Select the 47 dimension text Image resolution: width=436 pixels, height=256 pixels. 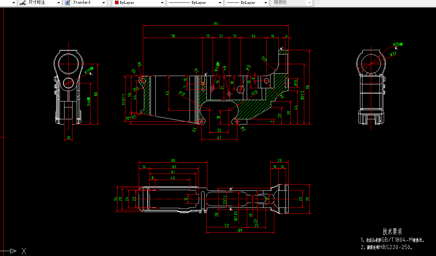219,138
